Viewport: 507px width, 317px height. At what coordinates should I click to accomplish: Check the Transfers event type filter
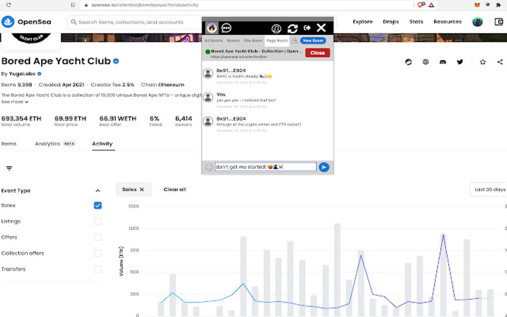pos(97,269)
